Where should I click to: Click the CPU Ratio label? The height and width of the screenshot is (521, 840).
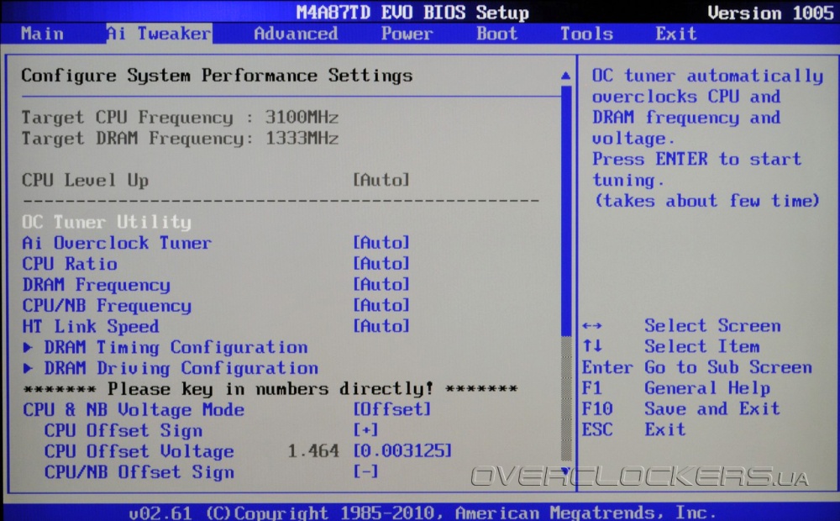click(x=70, y=264)
